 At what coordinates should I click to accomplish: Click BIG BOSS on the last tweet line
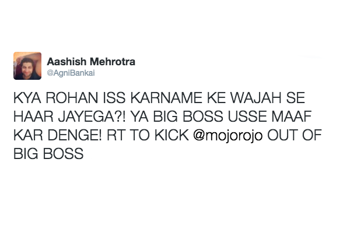point(48,154)
